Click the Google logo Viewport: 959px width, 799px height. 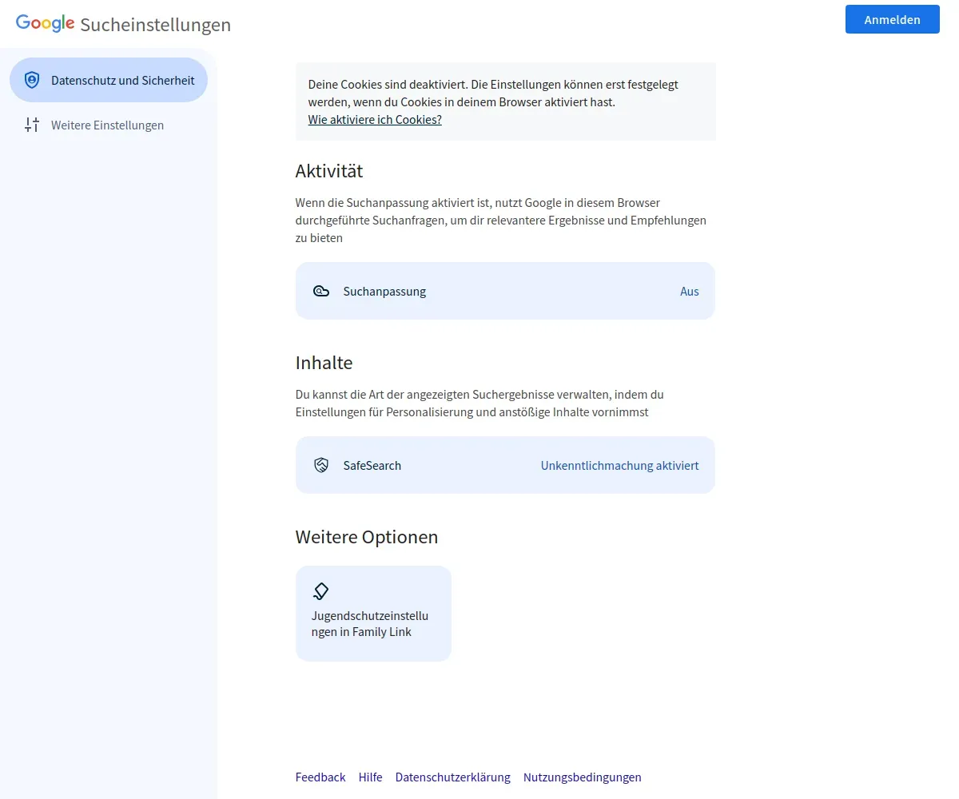pyautogui.click(x=46, y=23)
